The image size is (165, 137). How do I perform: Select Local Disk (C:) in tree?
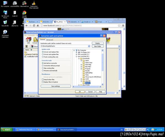point(85,54)
